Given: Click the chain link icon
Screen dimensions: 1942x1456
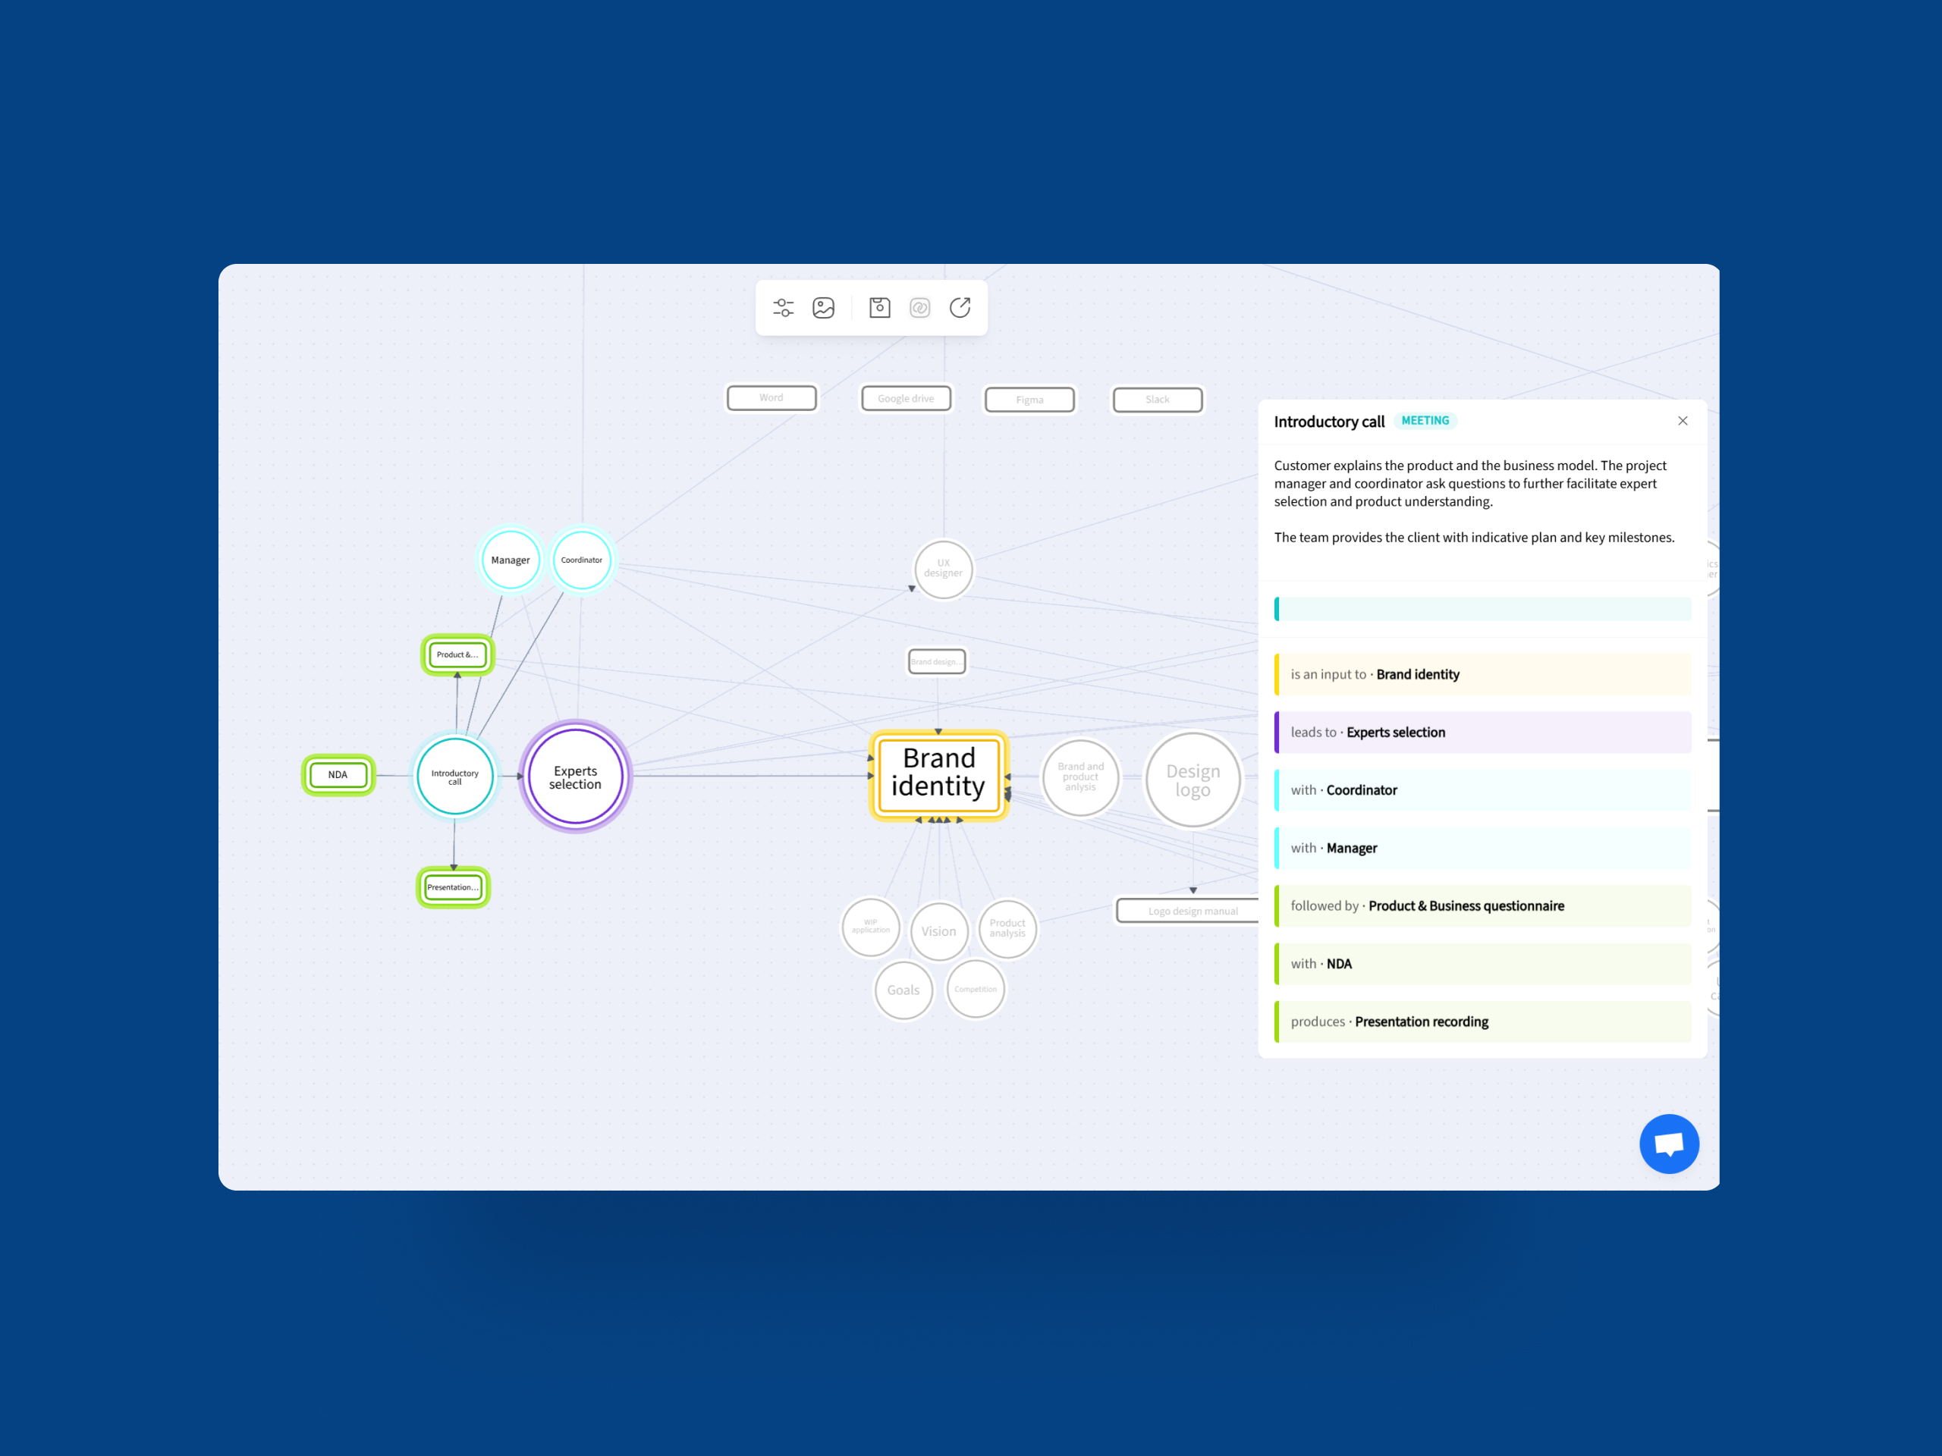Looking at the screenshot, I should tap(919, 308).
